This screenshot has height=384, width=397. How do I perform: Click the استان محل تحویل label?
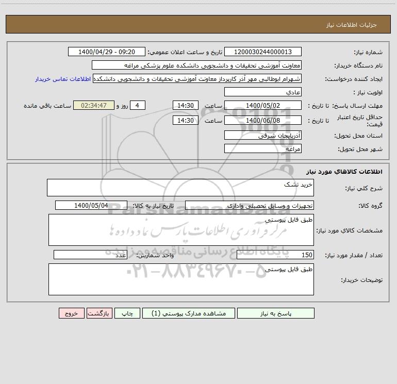358,136
